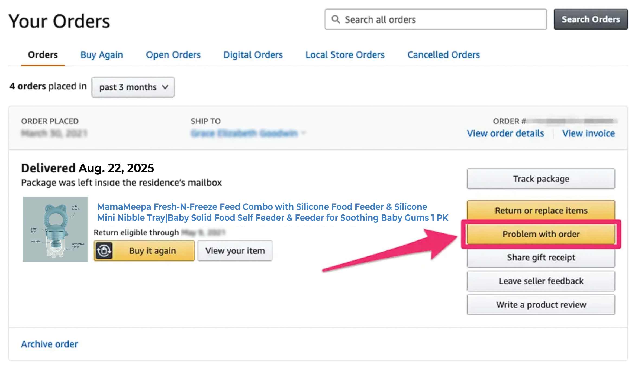Open View order details link
Screen dimensions: 638x368
point(505,133)
